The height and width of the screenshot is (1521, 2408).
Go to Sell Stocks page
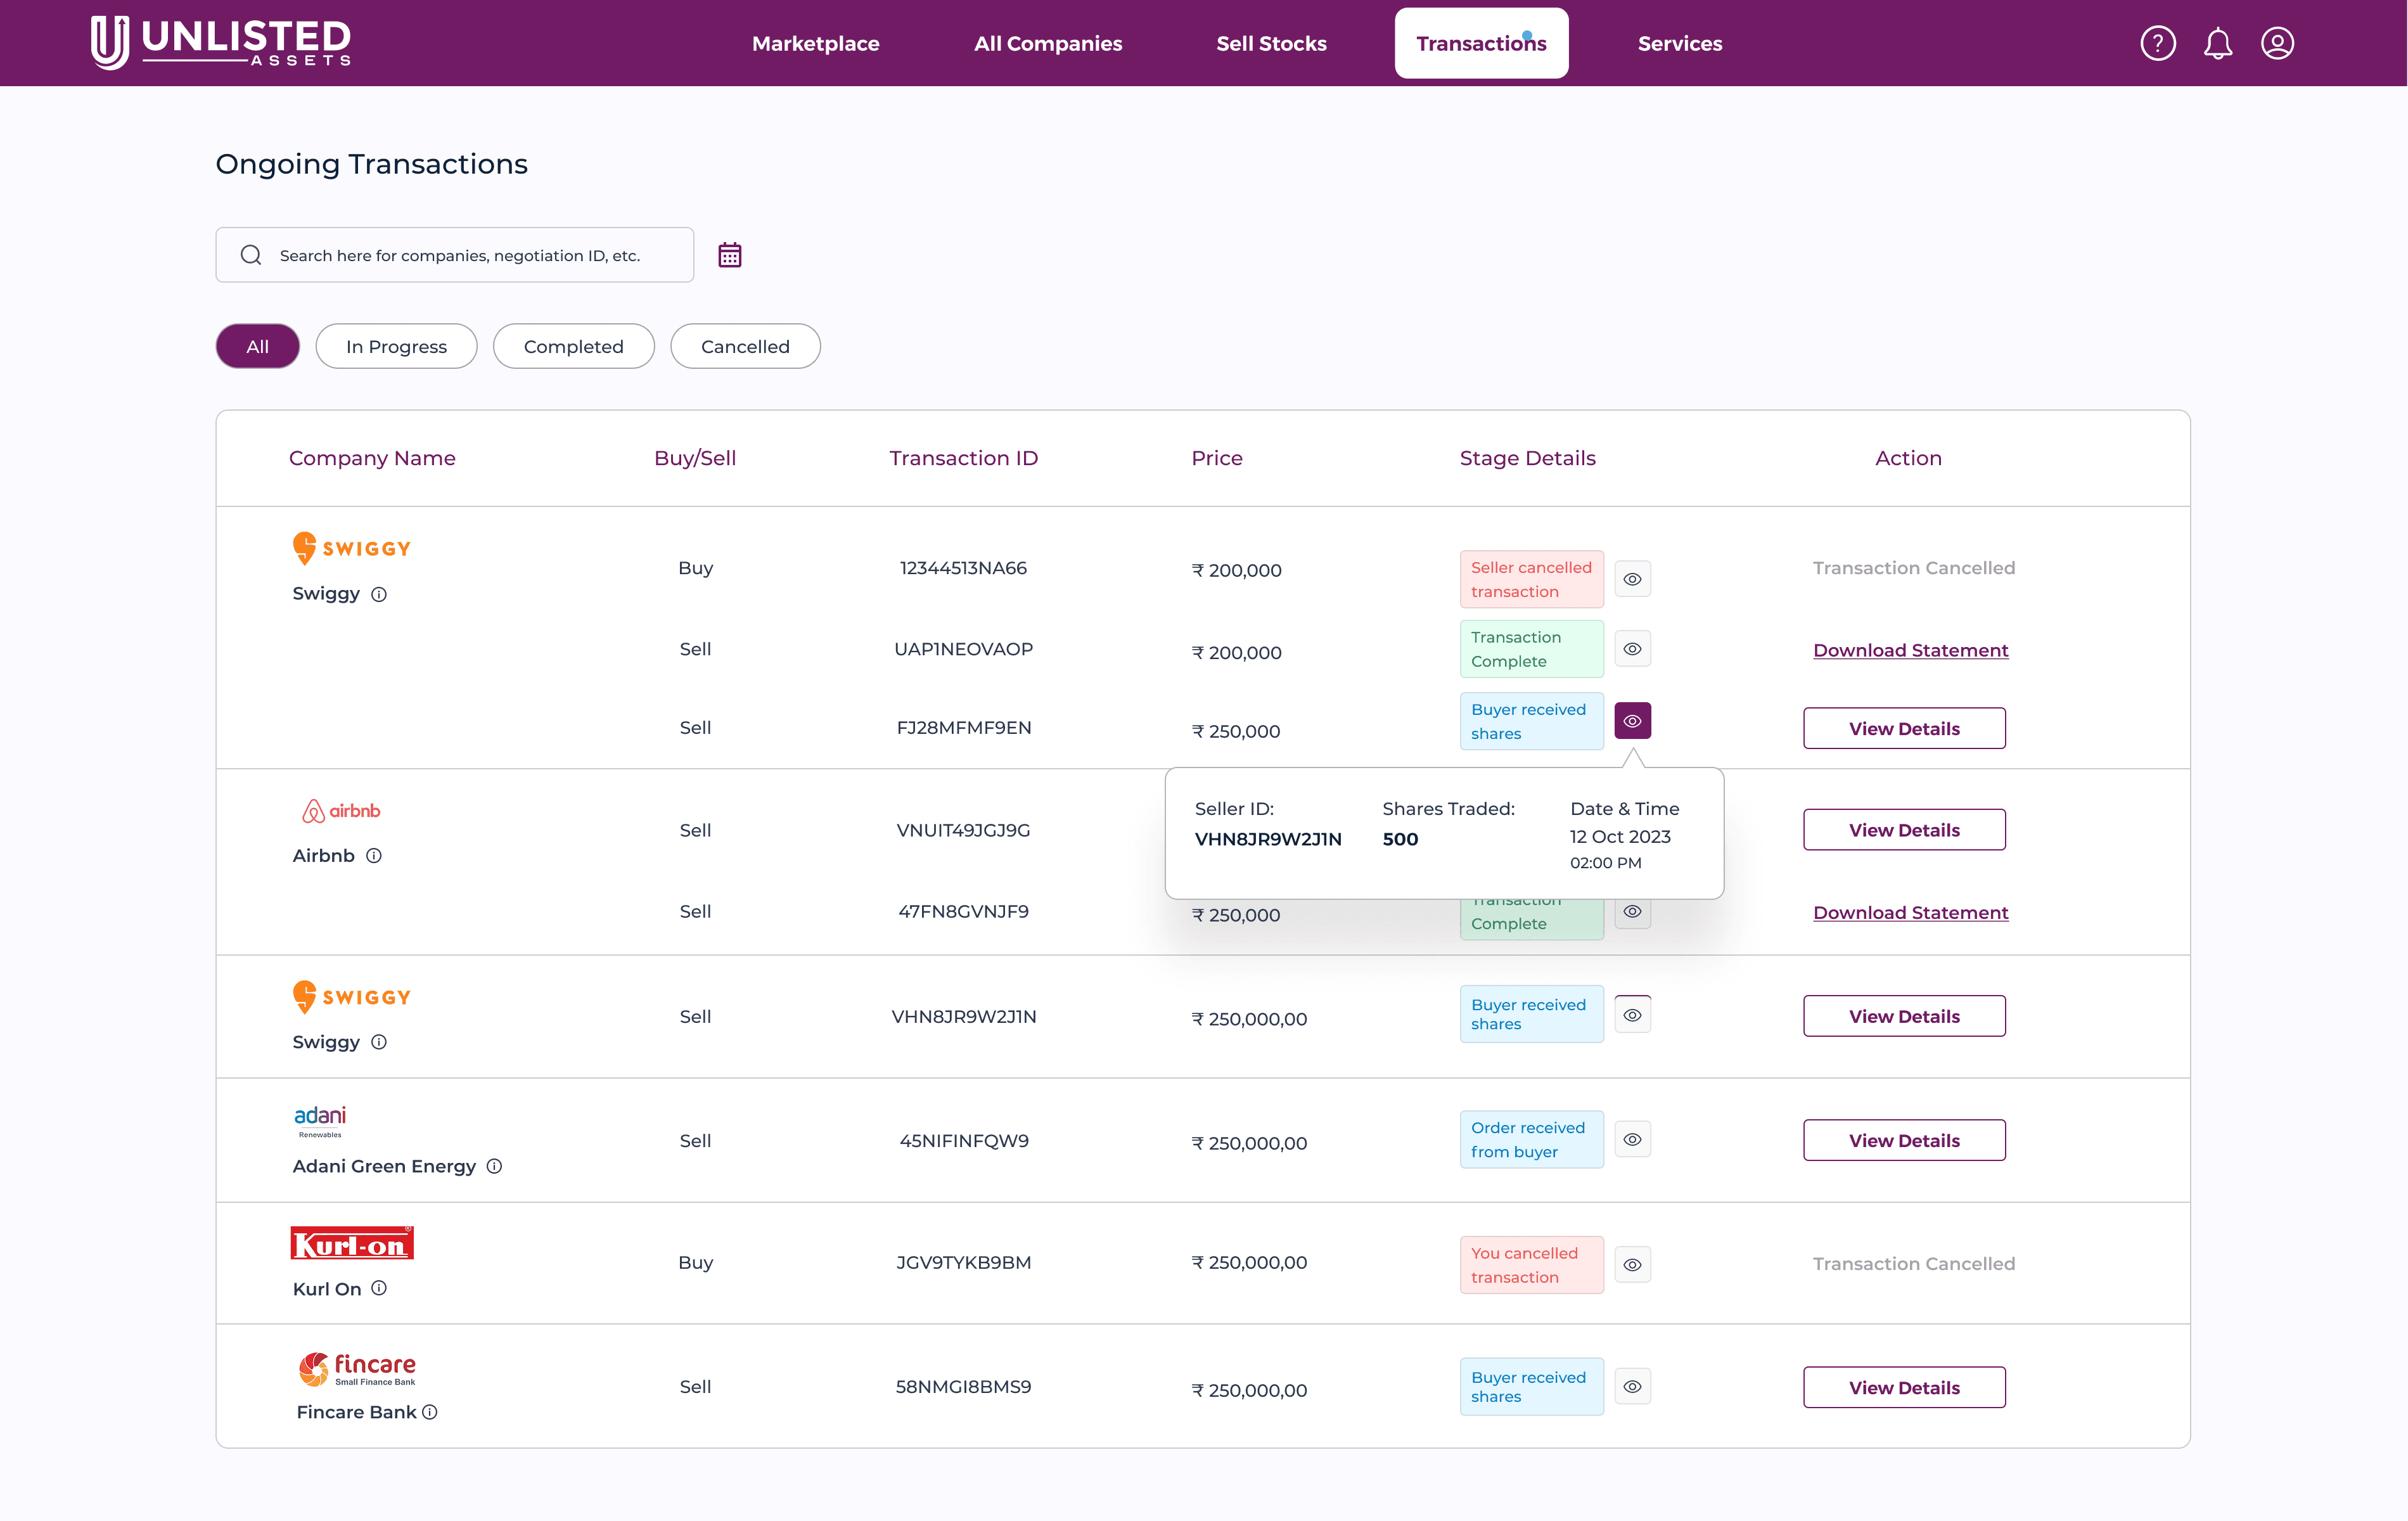point(1271,43)
